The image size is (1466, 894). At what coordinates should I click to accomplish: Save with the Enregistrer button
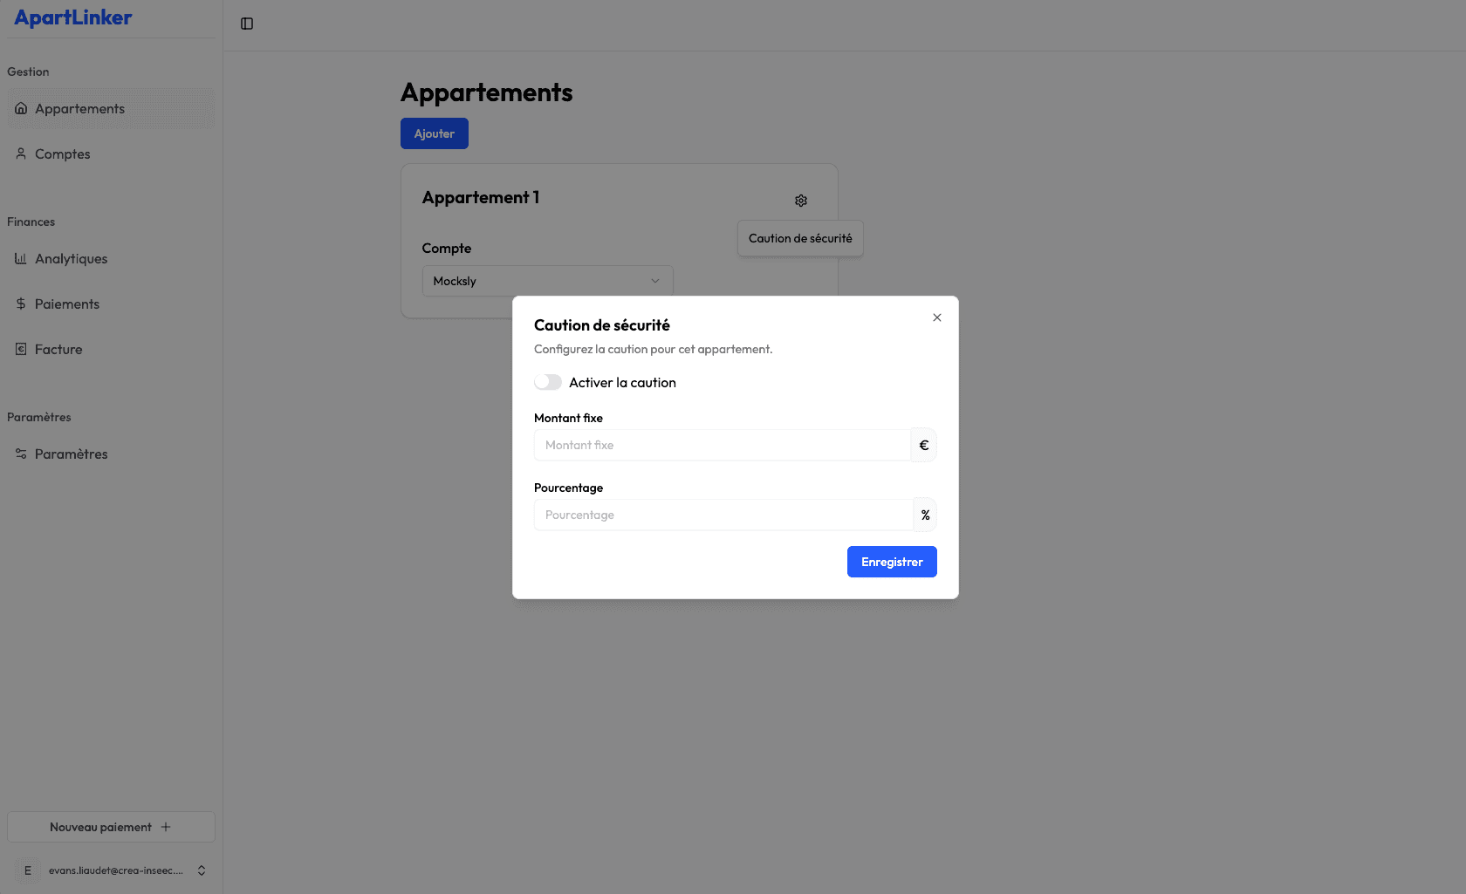point(892,562)
